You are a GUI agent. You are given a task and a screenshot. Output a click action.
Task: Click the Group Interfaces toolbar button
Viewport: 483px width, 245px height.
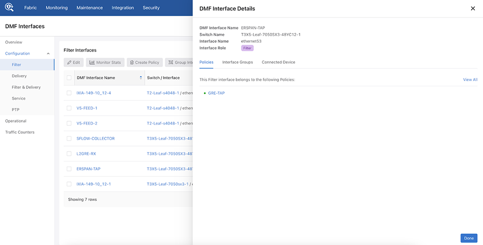click(180, 63)
